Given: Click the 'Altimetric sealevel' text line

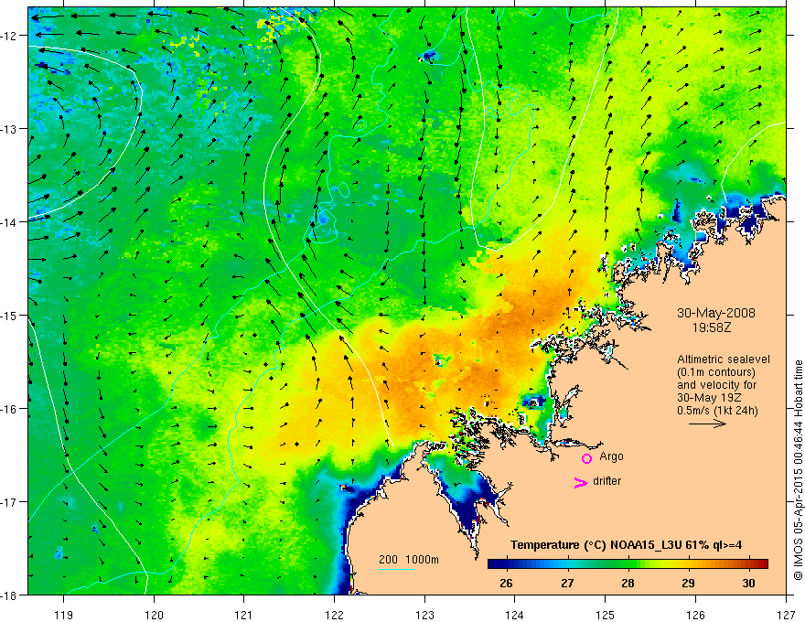Looking at the screenshot, I should click(724, 359).
